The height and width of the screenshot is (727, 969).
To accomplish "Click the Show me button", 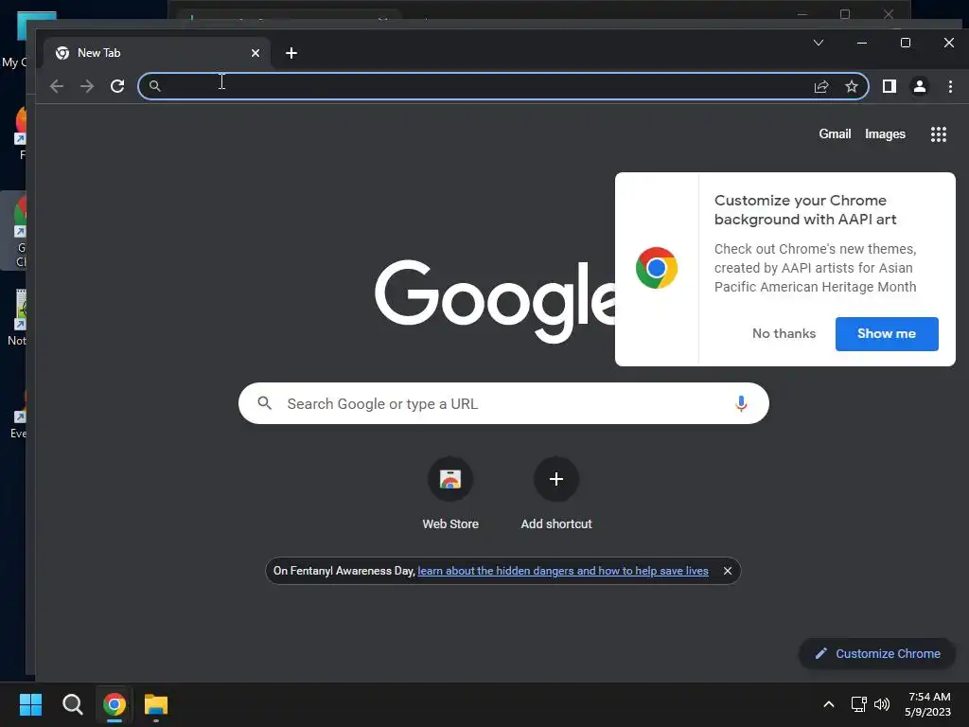I will tap(887, 334).
